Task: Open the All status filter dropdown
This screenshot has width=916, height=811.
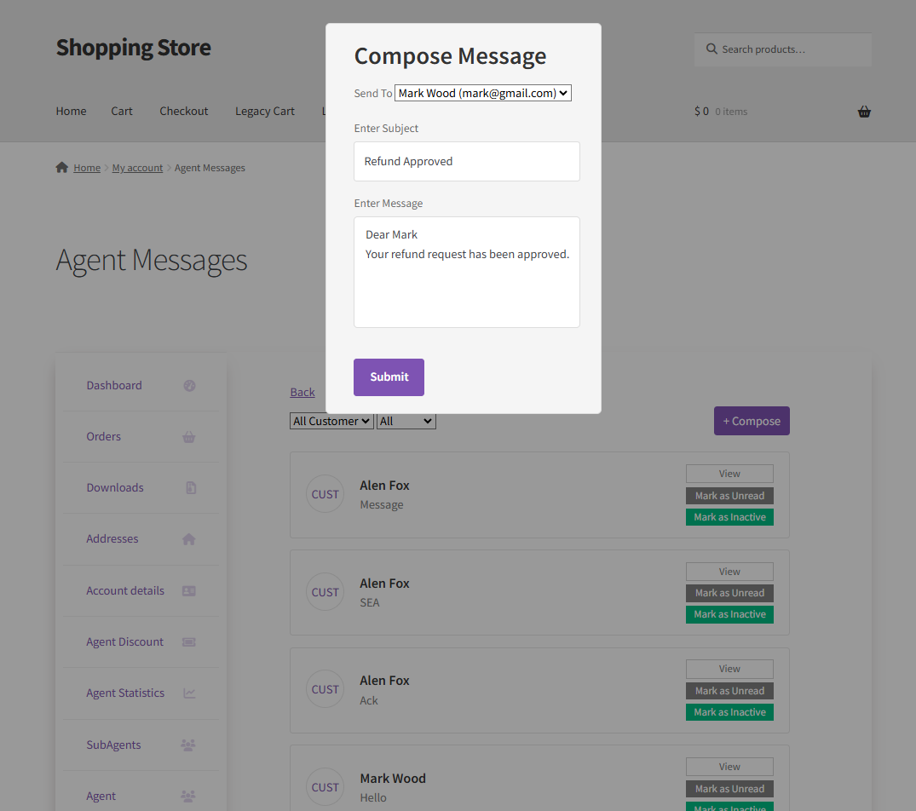Action: (x=406, y=421)
